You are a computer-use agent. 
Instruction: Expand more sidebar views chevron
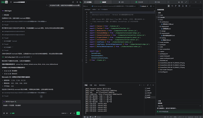point(190,6)
